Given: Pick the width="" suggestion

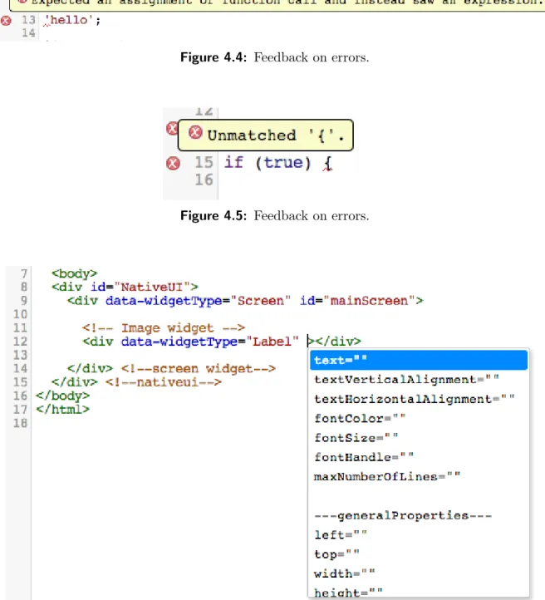Looking at the screenshot, I should [x=419, y=574].
